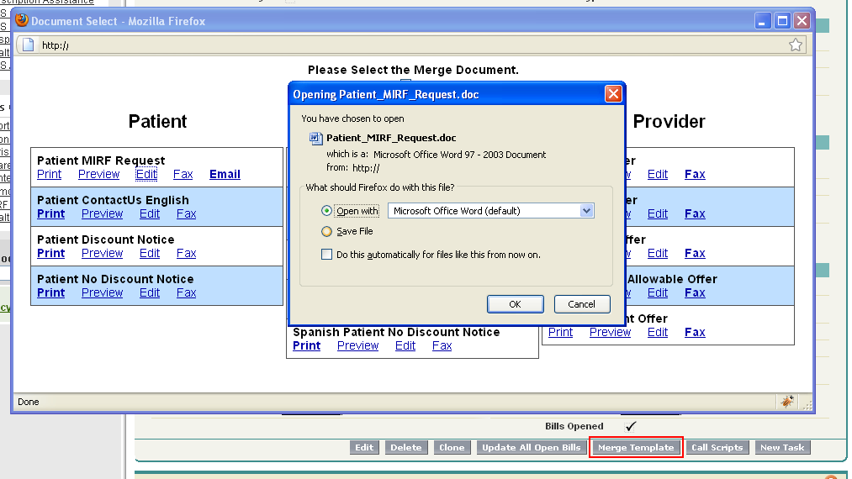
Task: Click Edit in third Provider row ending 'ffer'
Action: point(658,254)
